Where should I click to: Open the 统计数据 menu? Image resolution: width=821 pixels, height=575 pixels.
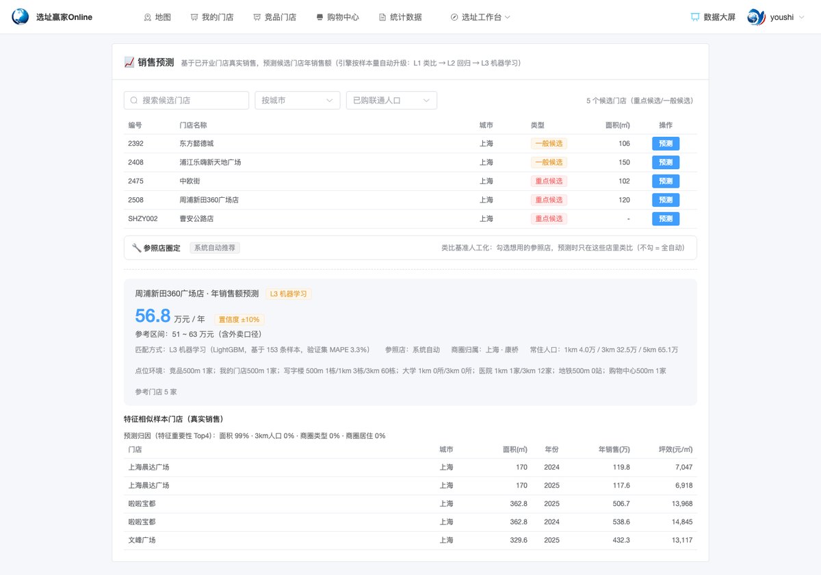(400, 17)
